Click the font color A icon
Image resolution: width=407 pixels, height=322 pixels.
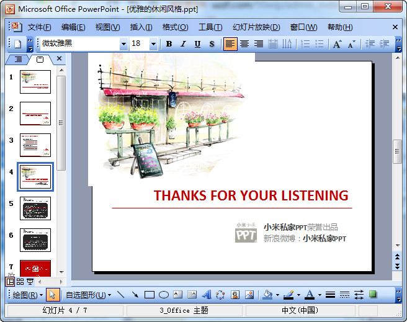click(310, 295)
